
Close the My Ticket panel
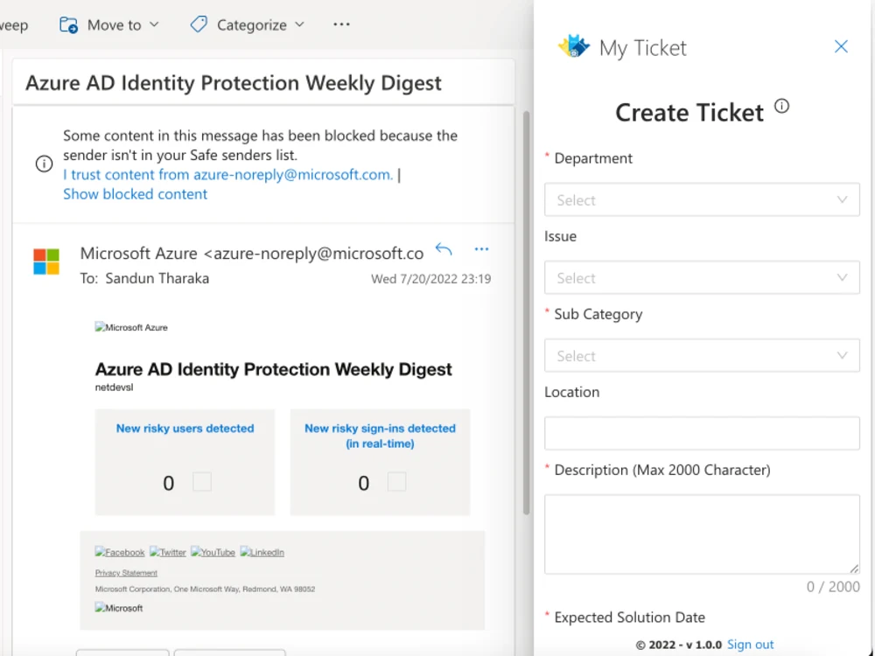[x=841, y=46]
